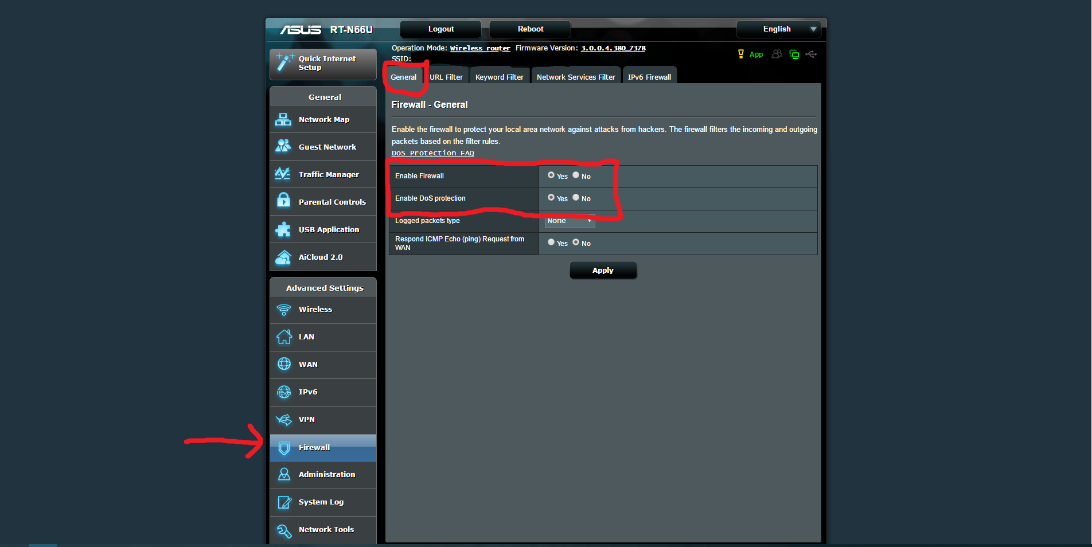Switch to the Keyword Filter tab
This screenshot has height=547, width=1092.
pyautogui.click(x=499, y=76)
